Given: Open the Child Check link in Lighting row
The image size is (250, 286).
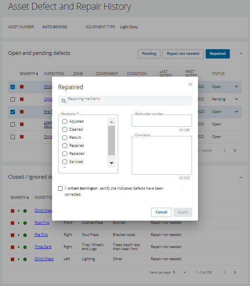Looking at the screenshot, I should 44,259.
